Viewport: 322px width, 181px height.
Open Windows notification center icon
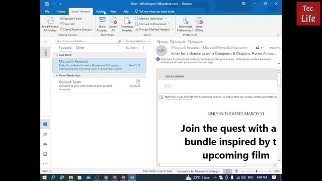pyautogui.click(x=274, y=177)
